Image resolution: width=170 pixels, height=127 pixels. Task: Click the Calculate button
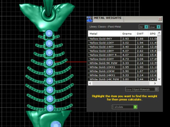pos(125,107)
